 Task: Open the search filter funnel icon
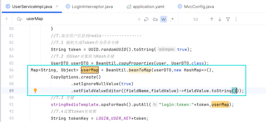228,19
